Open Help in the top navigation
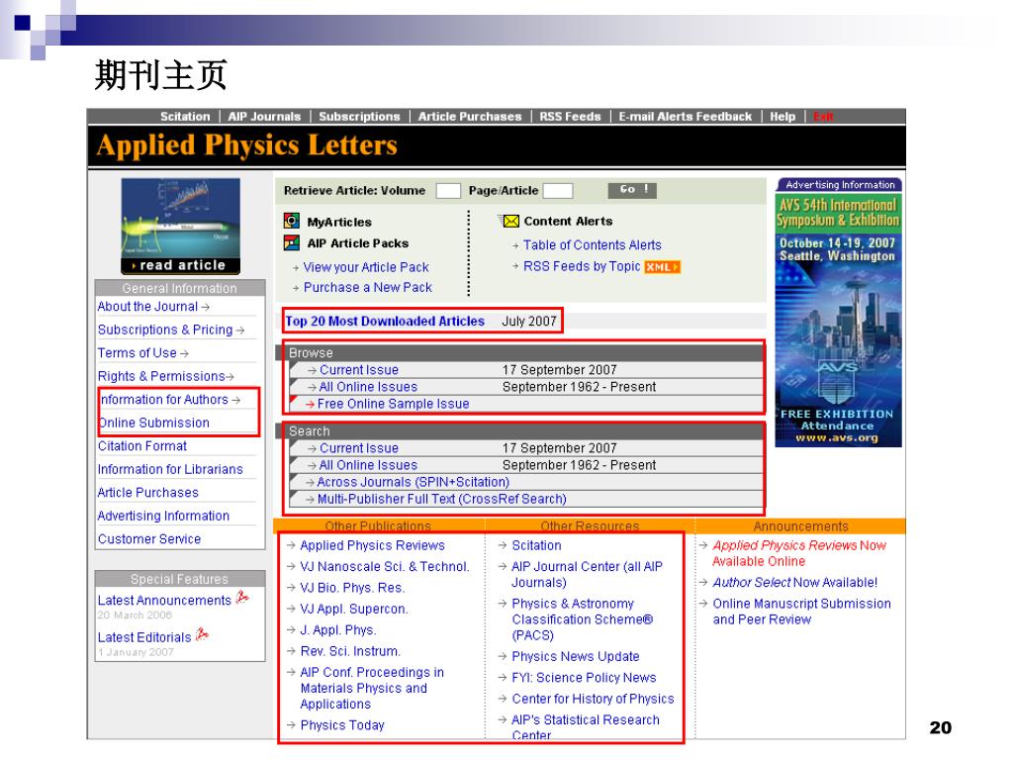Image resolution: width=1013 pixels, height=760 pixels. pos(783,117)
